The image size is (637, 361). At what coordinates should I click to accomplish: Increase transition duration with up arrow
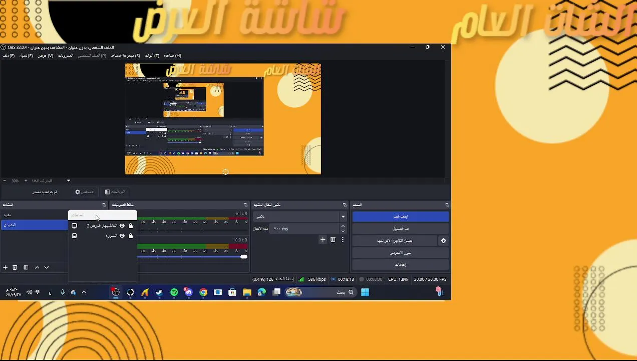(x=343, y=226)
